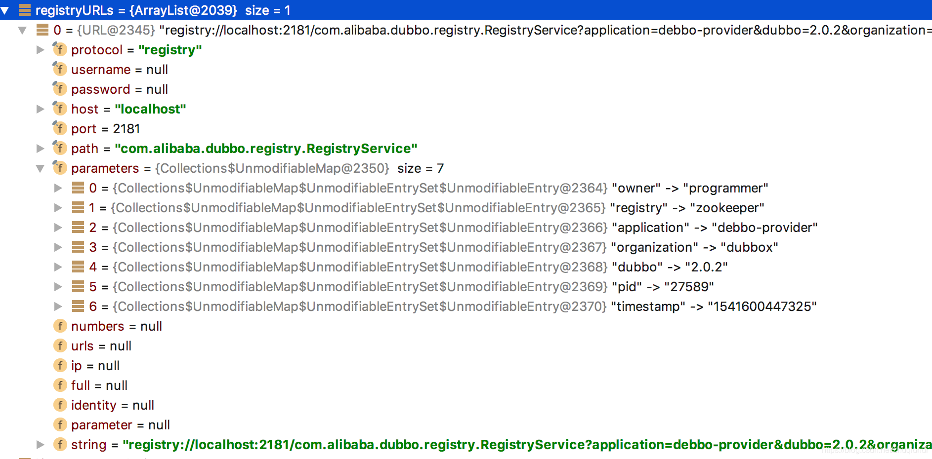Expand the "timestamp" map entry
This screenshot has width=932, height=459.
pos(58,306)
